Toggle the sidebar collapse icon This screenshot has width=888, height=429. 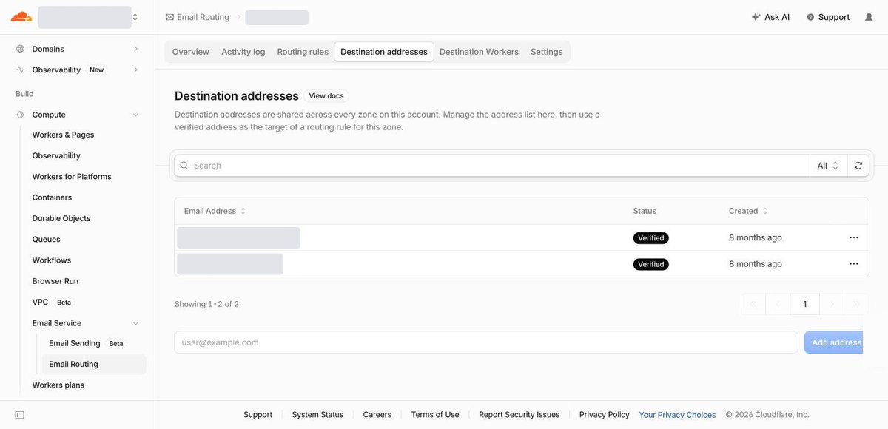pyautogui.click(x=20, y=415)
